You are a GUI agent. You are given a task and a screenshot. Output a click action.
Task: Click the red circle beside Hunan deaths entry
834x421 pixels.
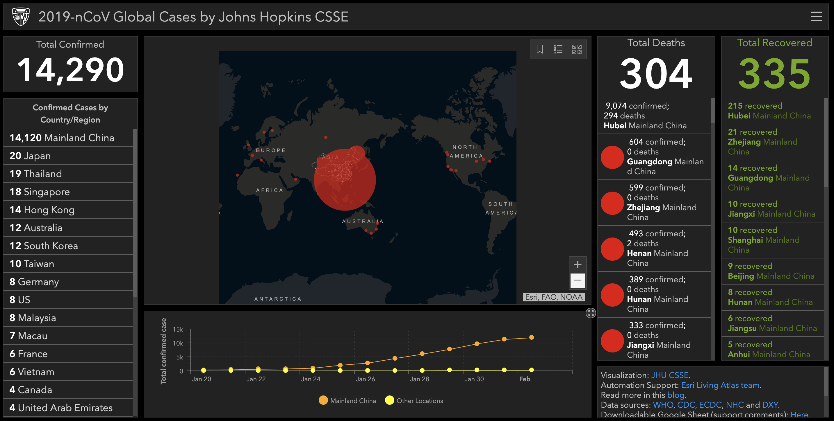pos(612,295)
